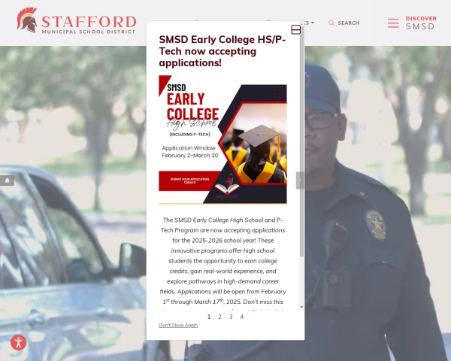Click the Stafford Spartan helmet logo
This screenshot has height=361, width=451.
(27, 20)
